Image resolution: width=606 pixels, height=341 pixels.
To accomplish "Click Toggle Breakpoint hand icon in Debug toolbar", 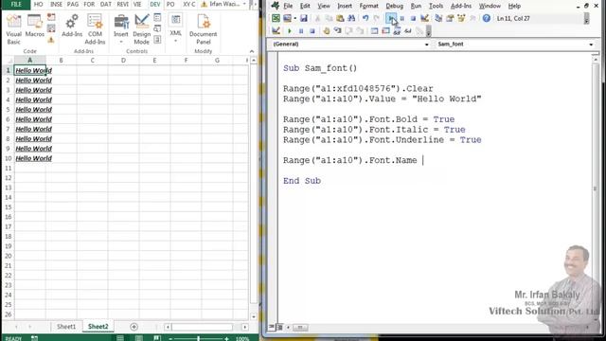I will (x=326, y=31).
